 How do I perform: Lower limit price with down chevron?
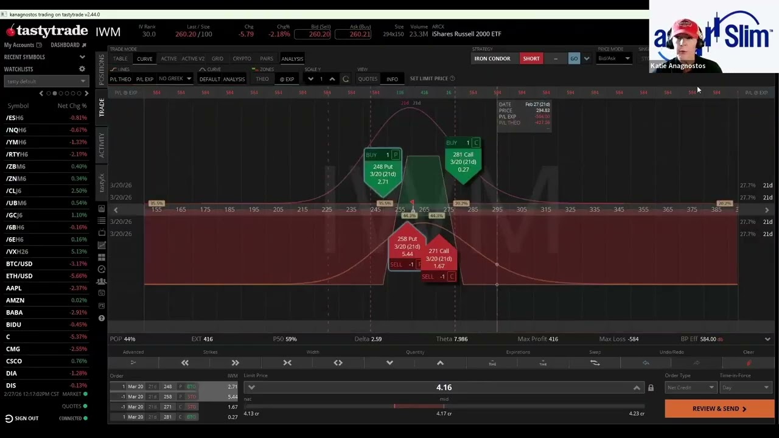click(251, 388)
